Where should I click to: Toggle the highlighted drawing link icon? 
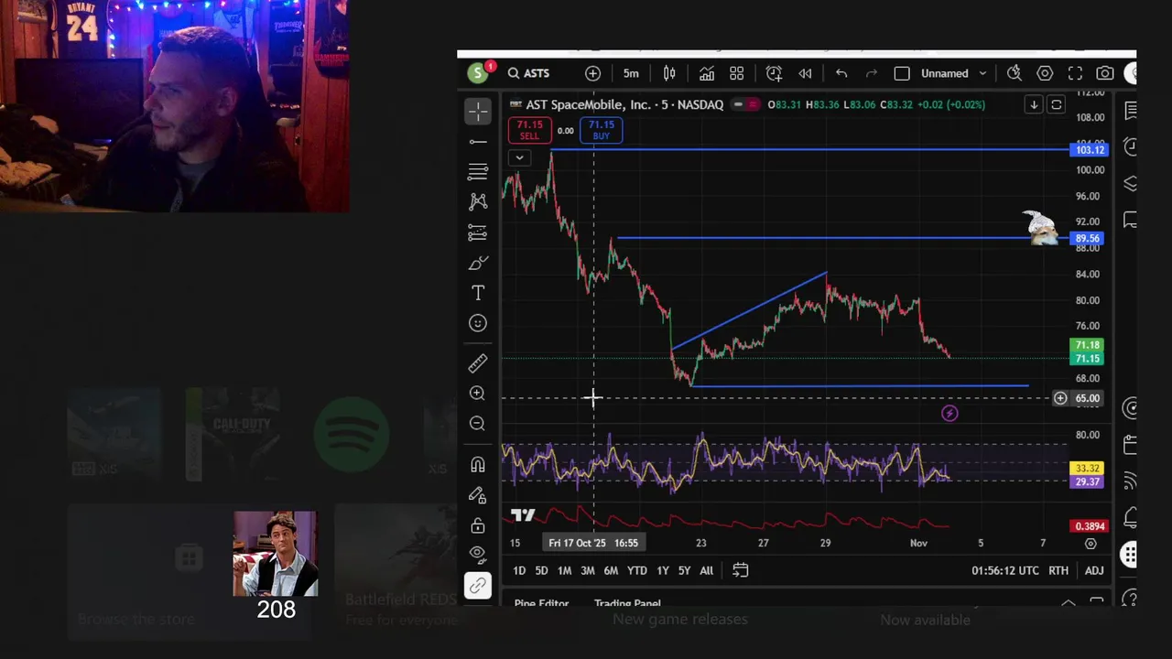478,586
